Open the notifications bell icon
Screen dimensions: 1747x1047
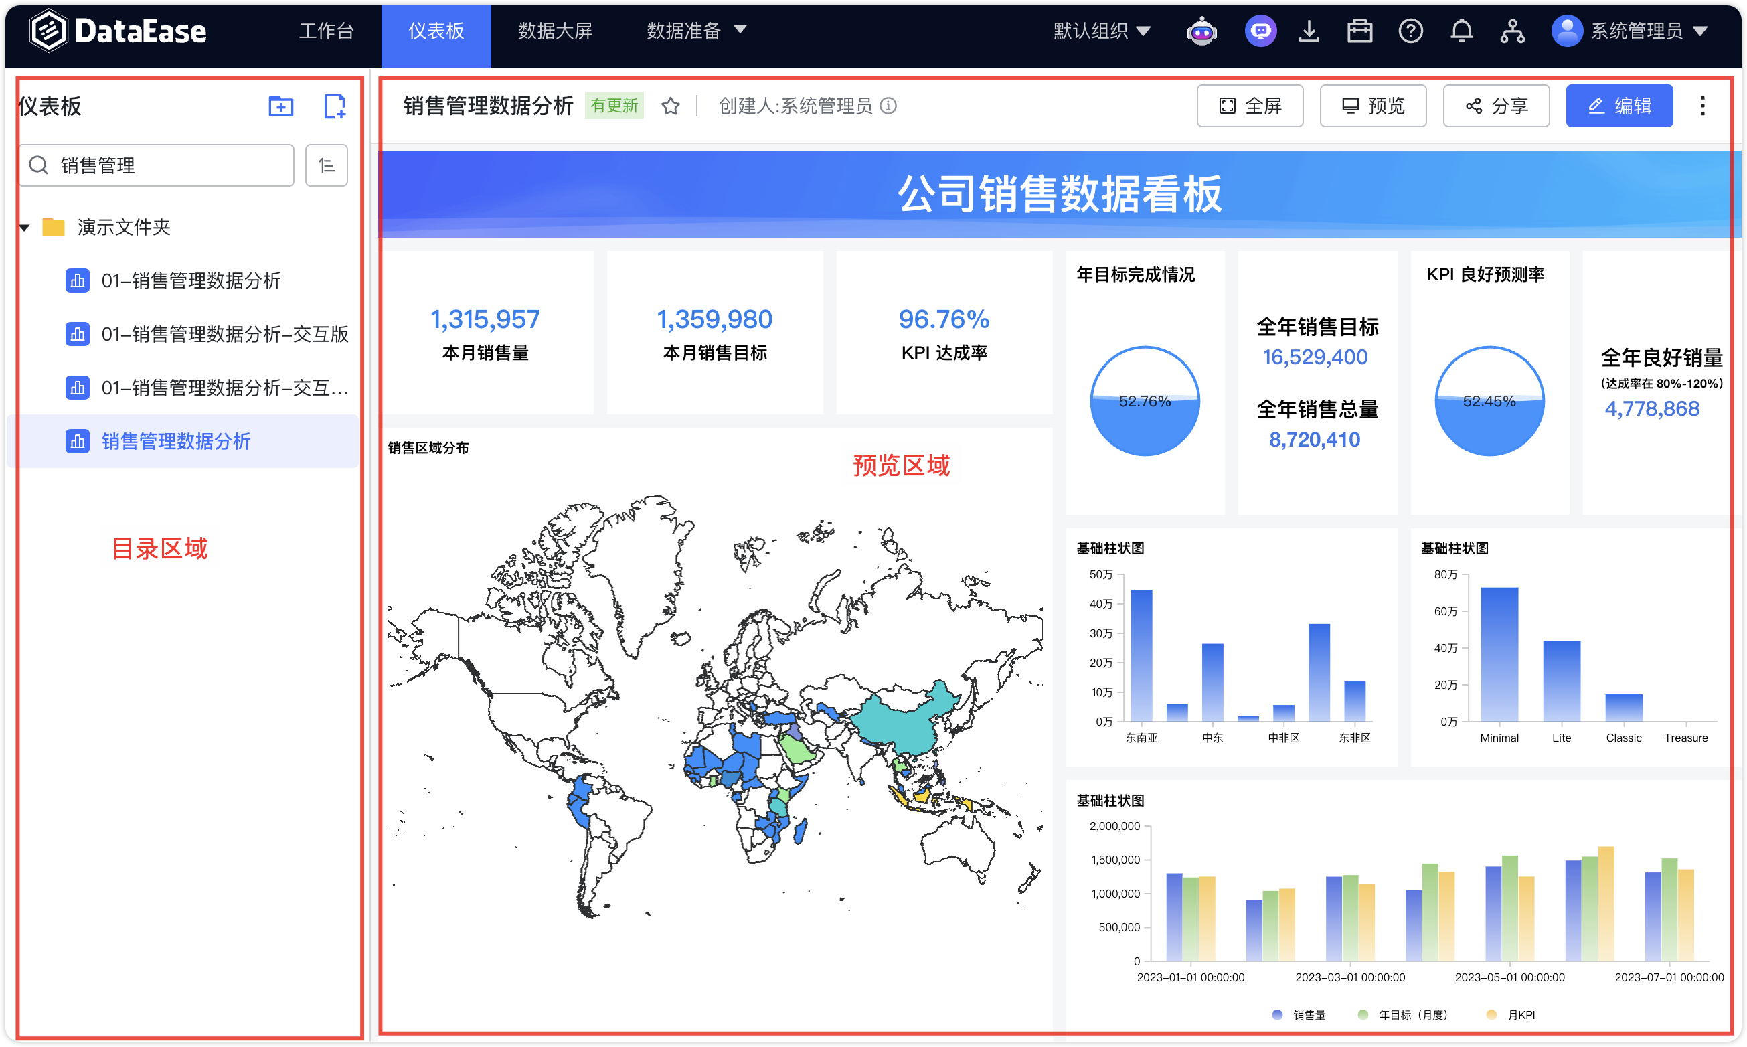1461,31
